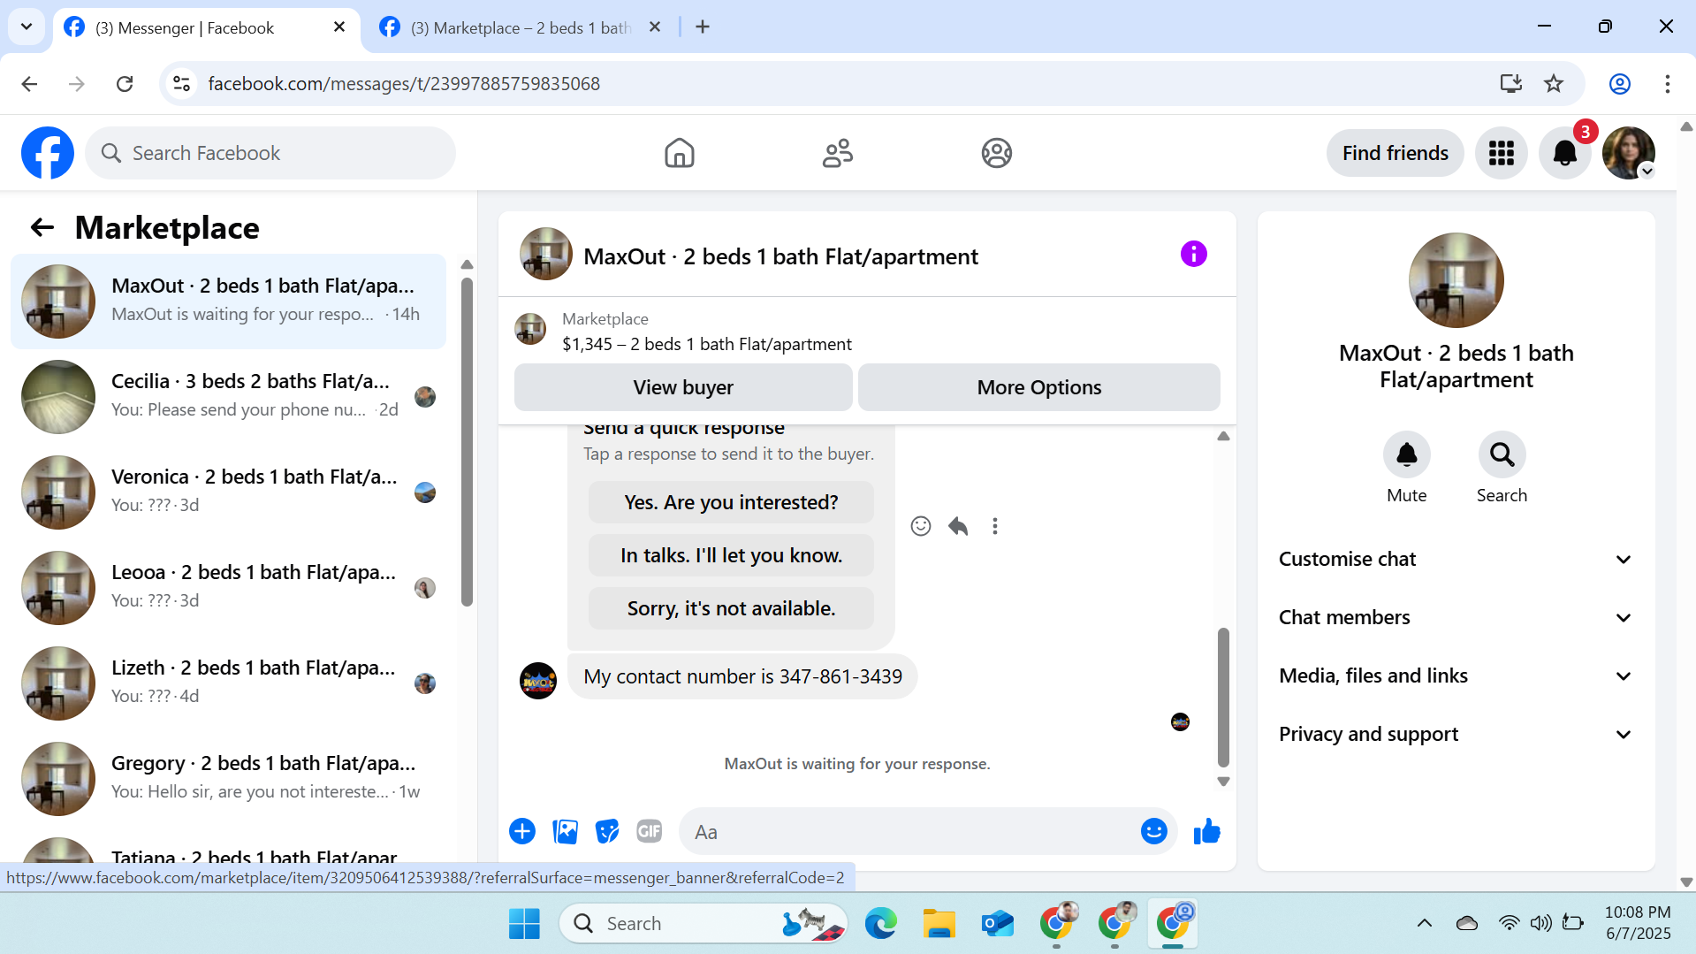Open the Friends icon in top navigation

[837, 153]
